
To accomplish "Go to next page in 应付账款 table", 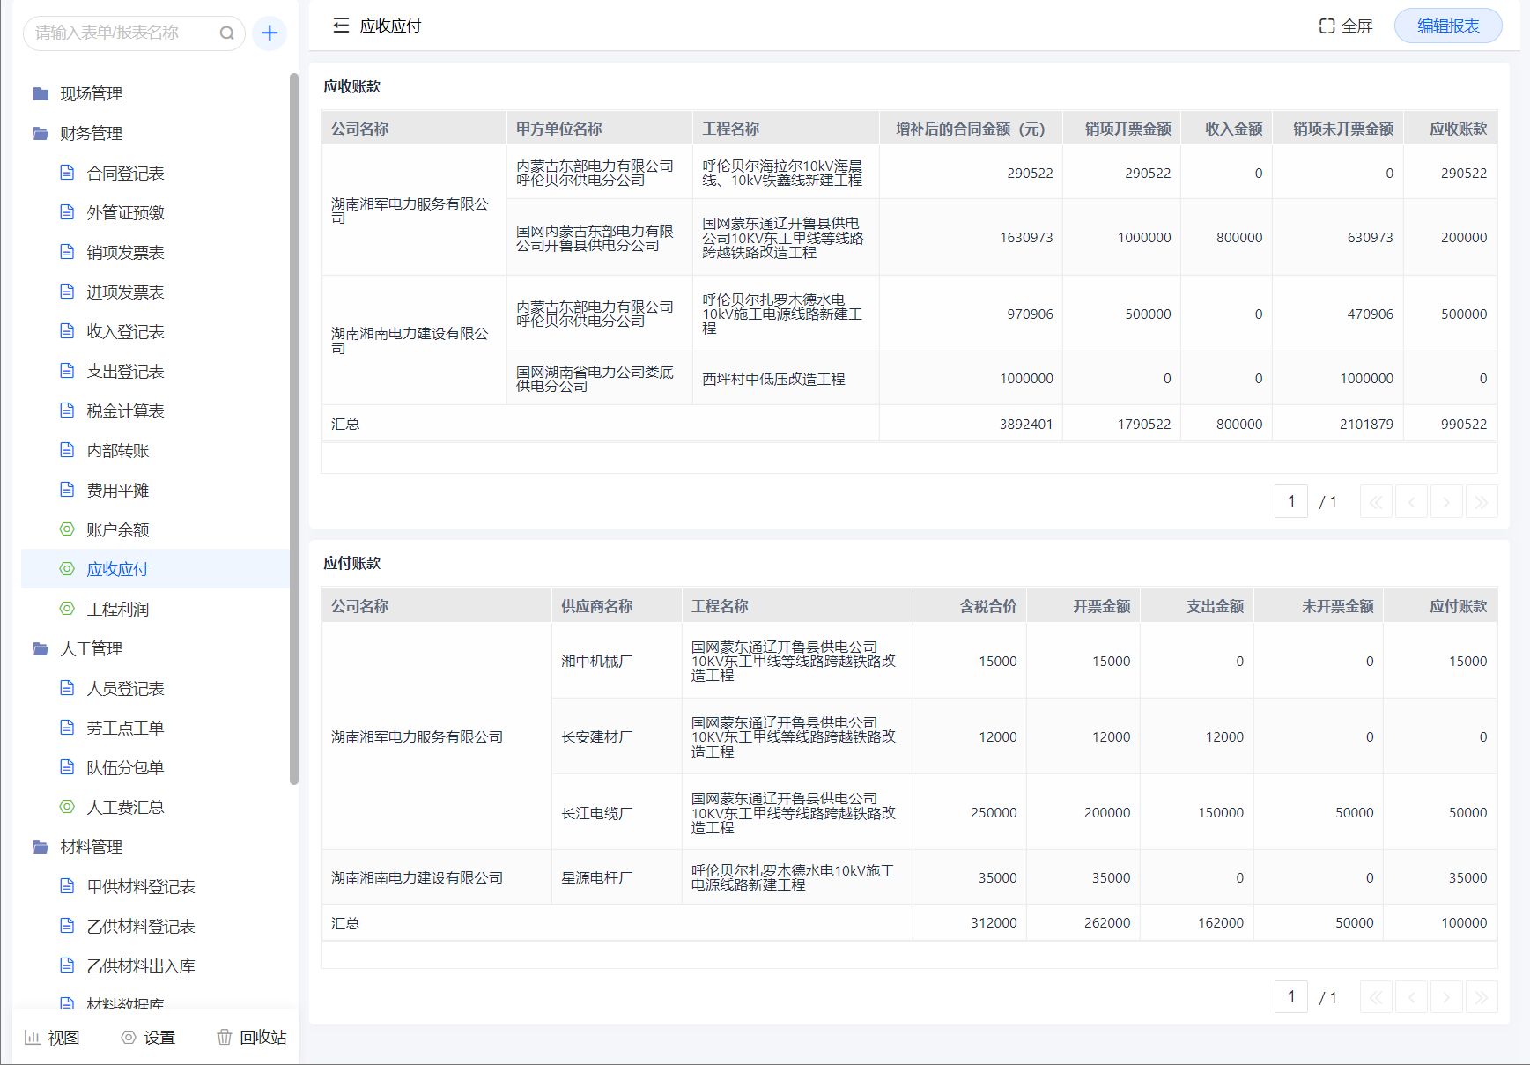I will click(x=1445, y=997).
